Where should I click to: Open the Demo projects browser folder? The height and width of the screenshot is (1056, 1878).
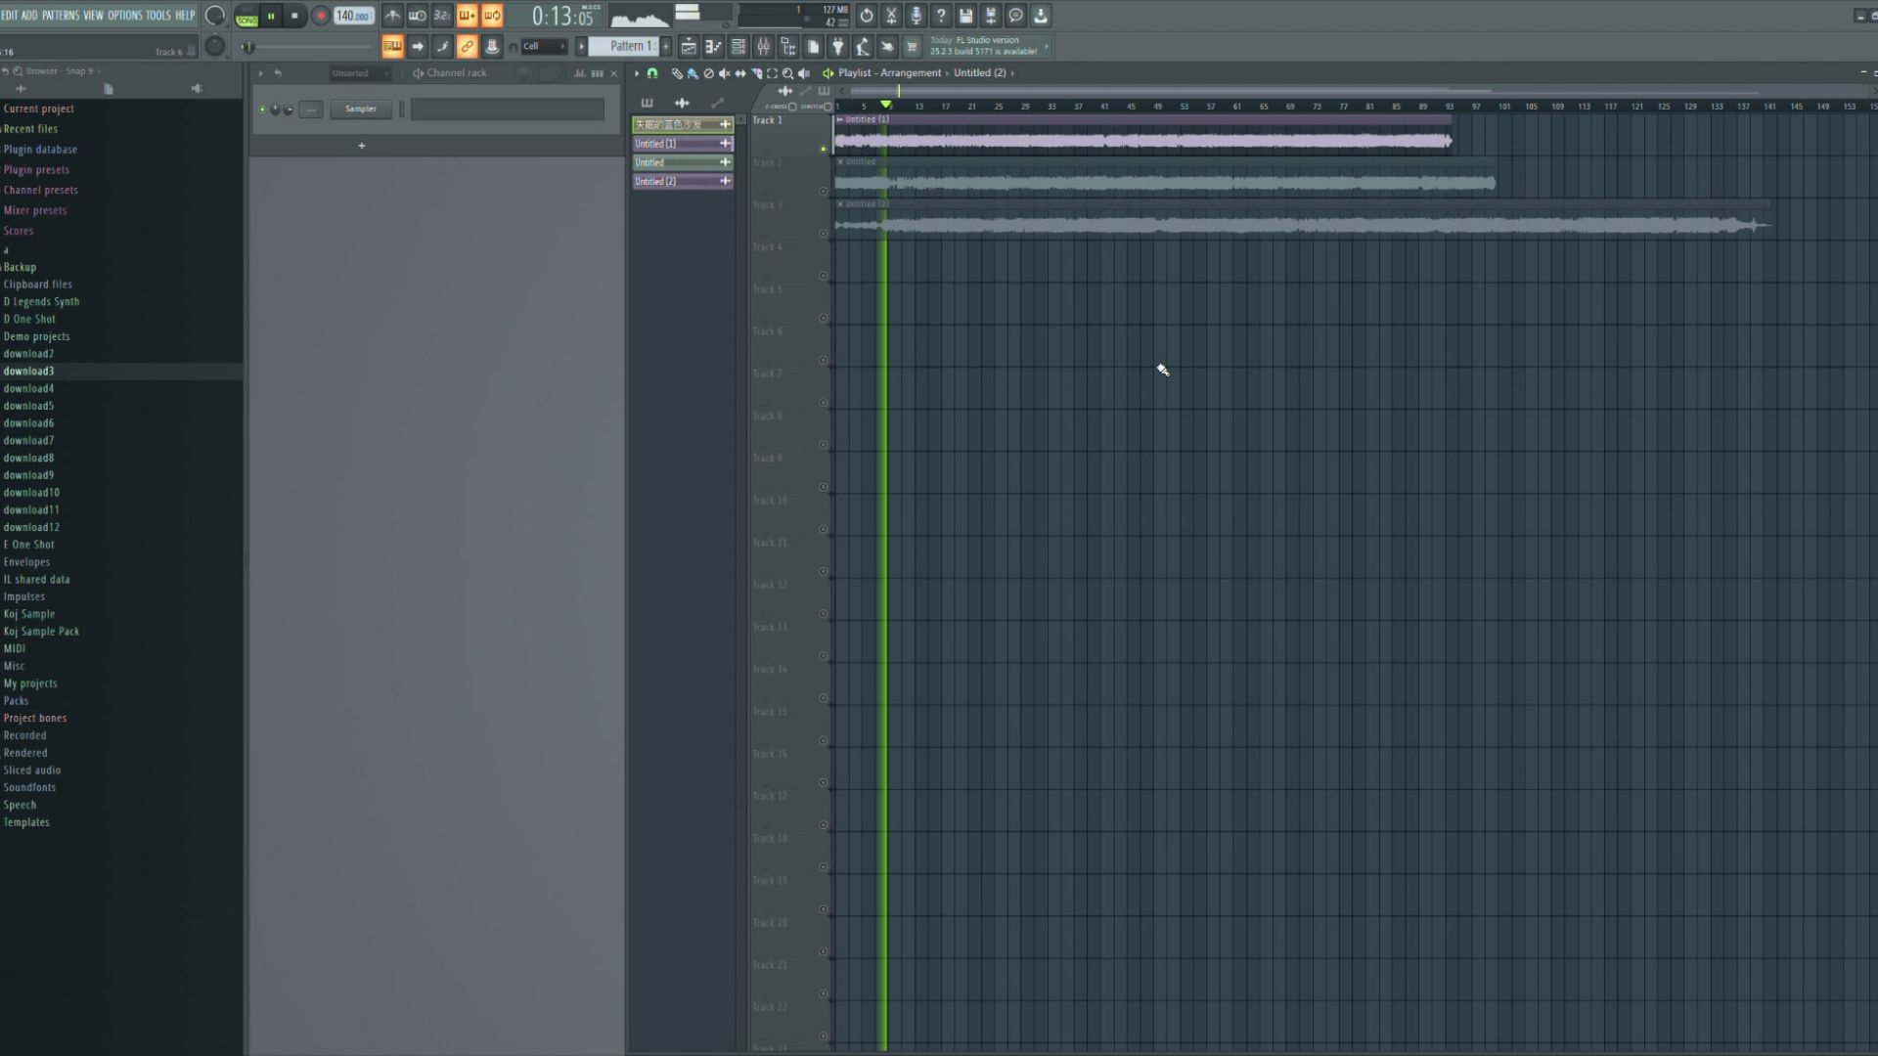click(x=36, y=336)
